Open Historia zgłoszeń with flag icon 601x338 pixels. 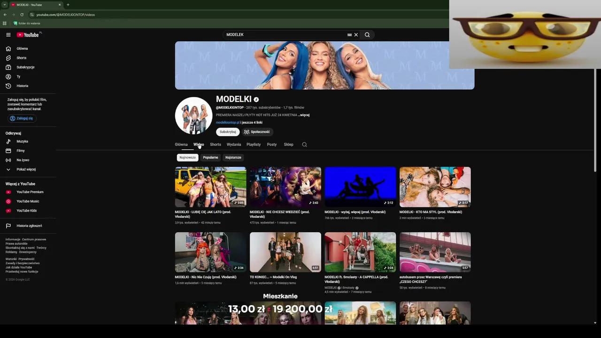click(x=28, y=226)
